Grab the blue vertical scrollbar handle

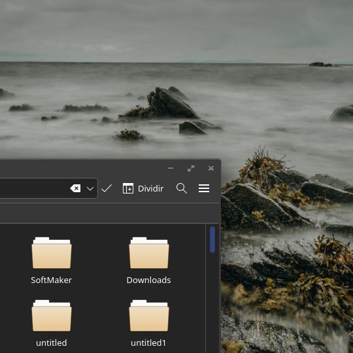212,239
